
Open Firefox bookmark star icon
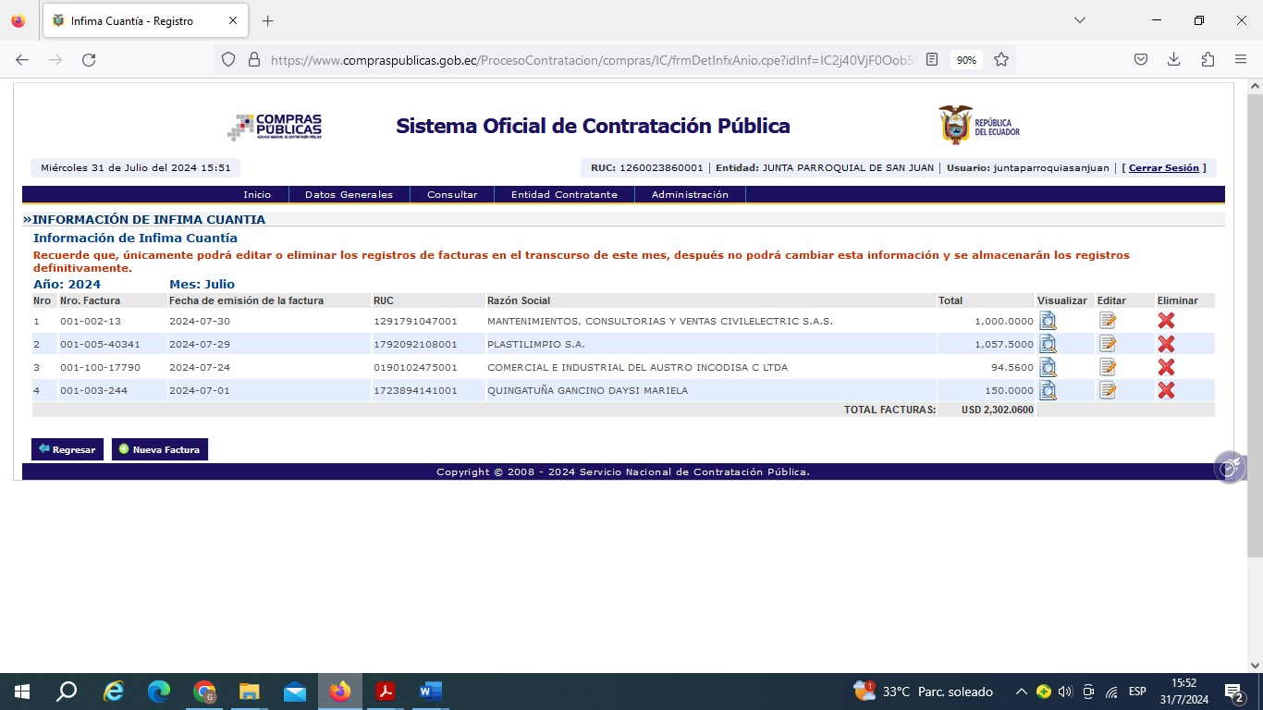point(1001,59)
